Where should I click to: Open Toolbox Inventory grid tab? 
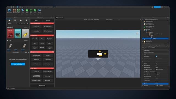(15, 20)
